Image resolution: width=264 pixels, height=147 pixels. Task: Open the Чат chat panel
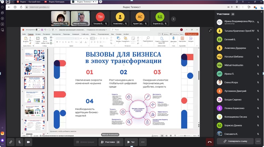point(131,142)
